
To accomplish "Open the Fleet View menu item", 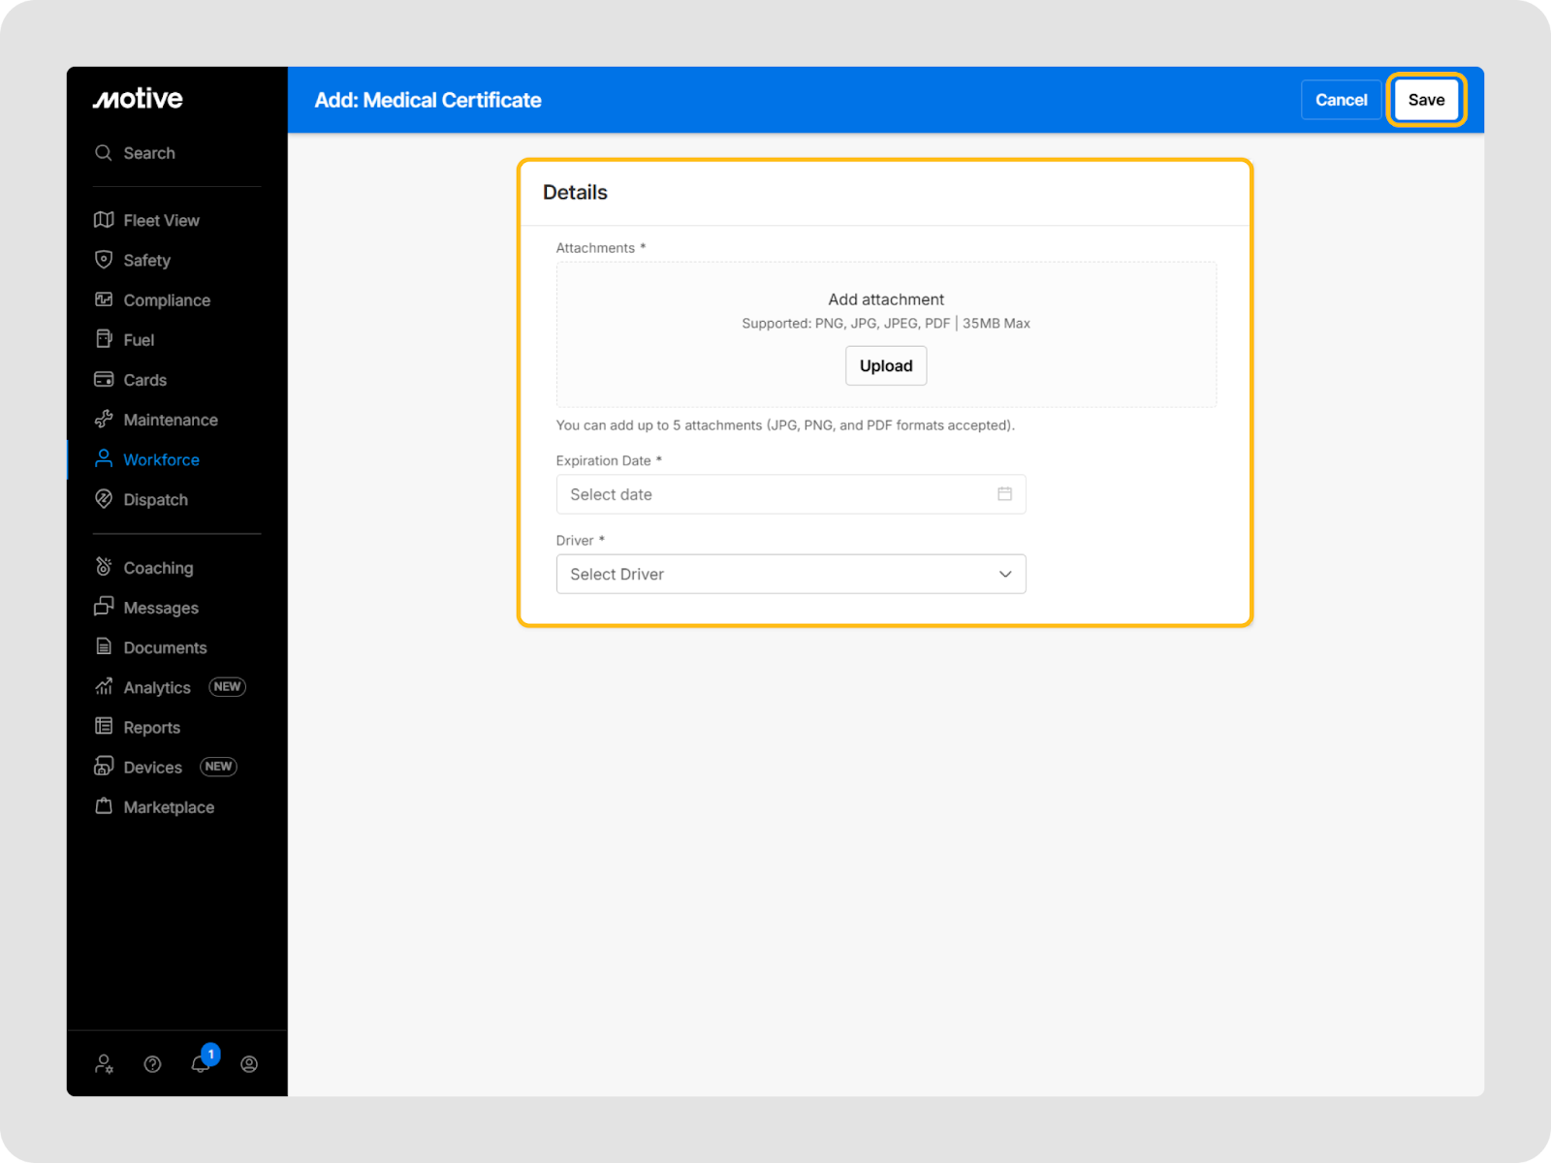I will (161, 220).
